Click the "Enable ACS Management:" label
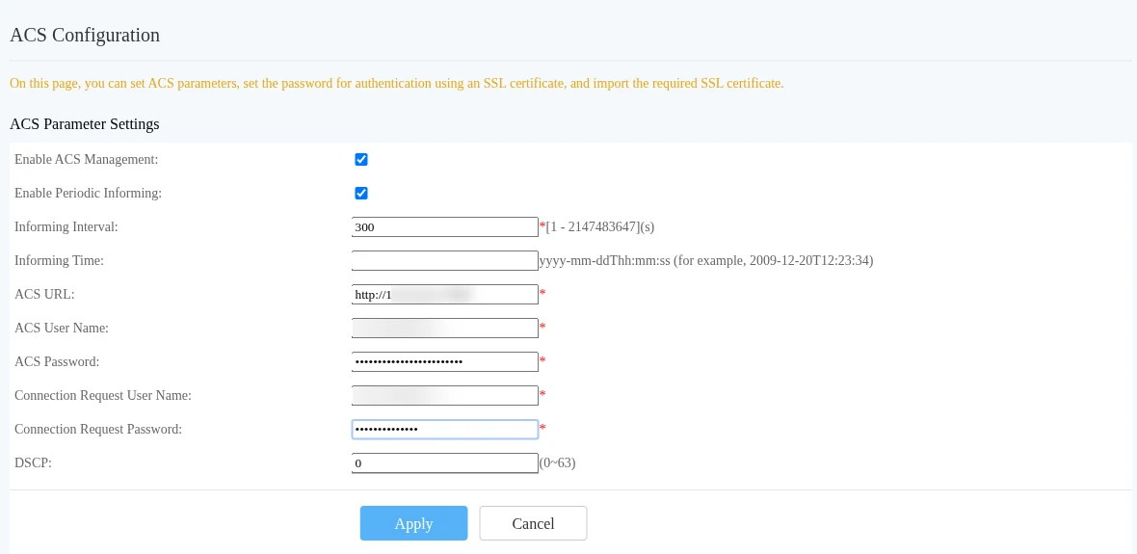The width and height of the screenshot is (1137, 554). [x=87, y=160]
